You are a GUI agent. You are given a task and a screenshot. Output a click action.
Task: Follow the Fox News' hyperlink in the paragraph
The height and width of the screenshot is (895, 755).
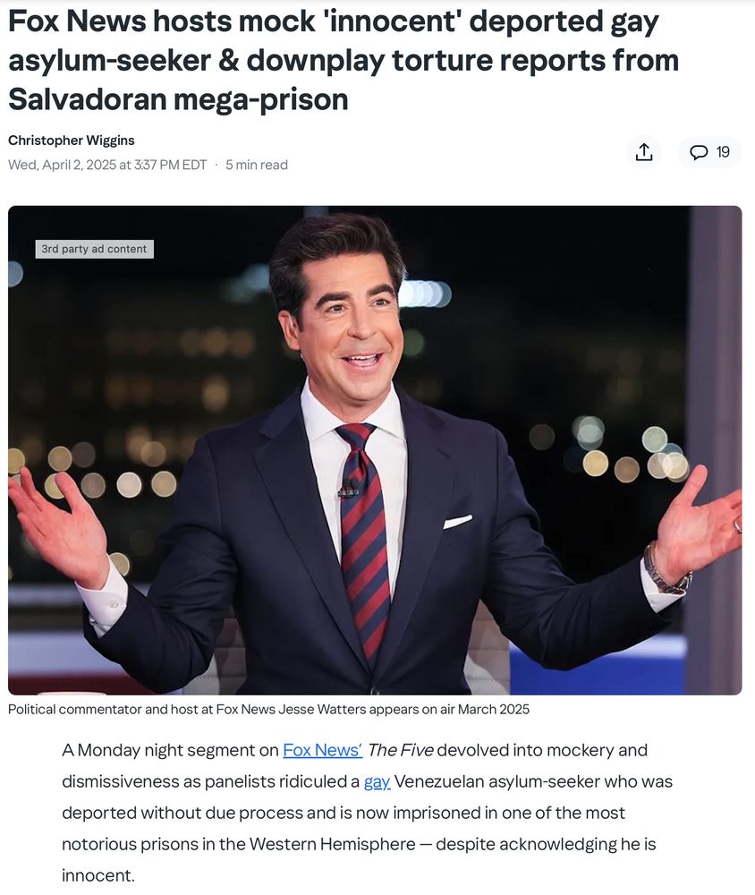tap(322, 749)
